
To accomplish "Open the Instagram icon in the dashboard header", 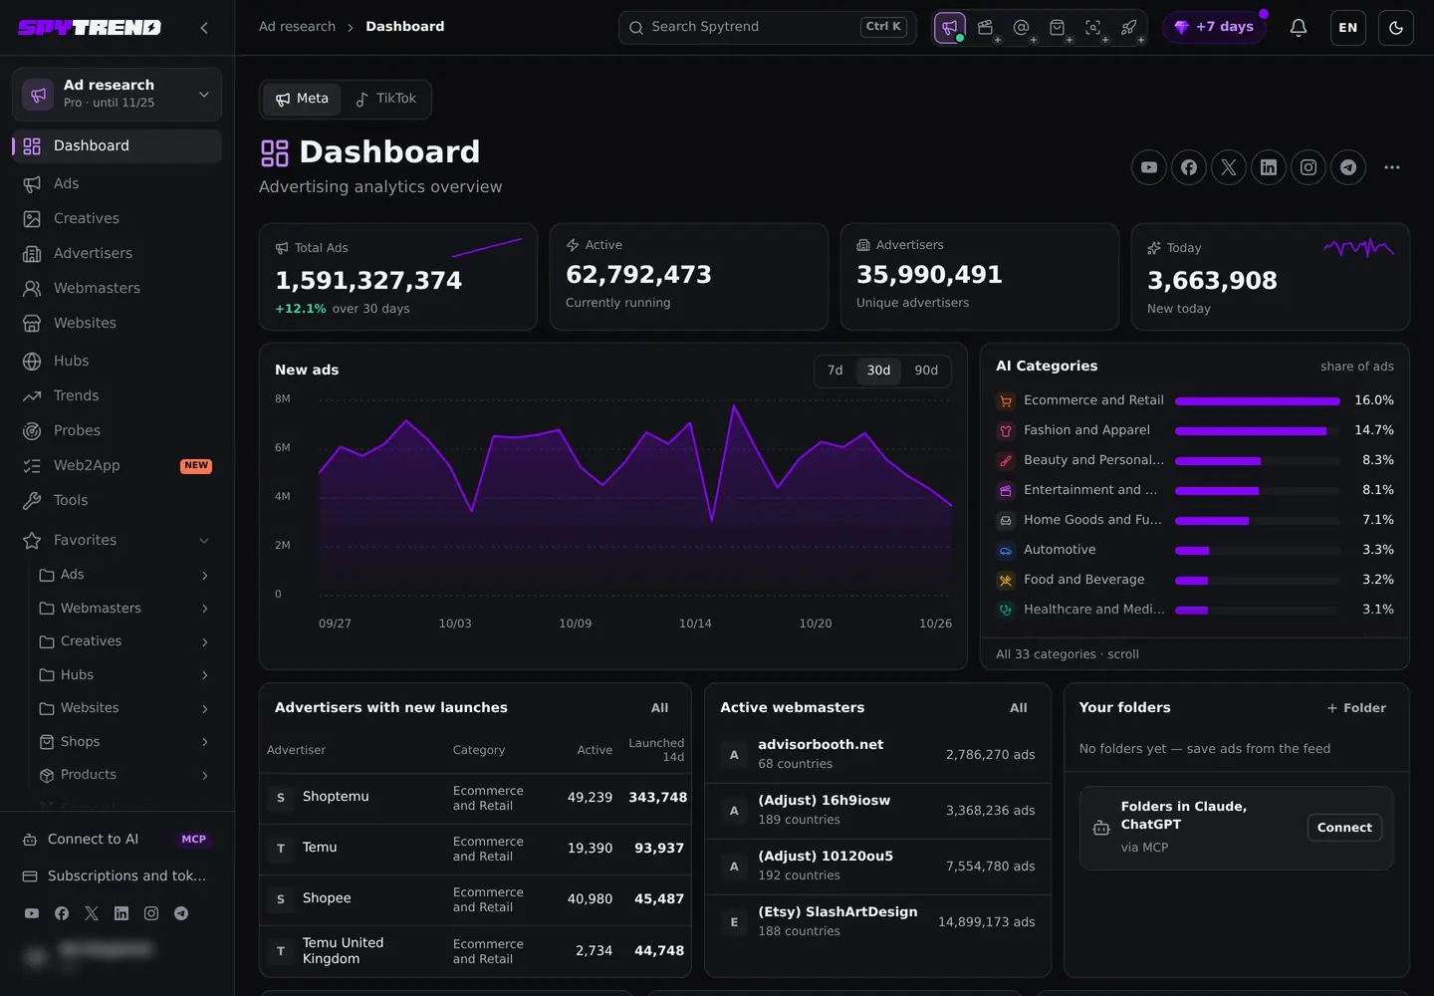I will pos(1309,167).
